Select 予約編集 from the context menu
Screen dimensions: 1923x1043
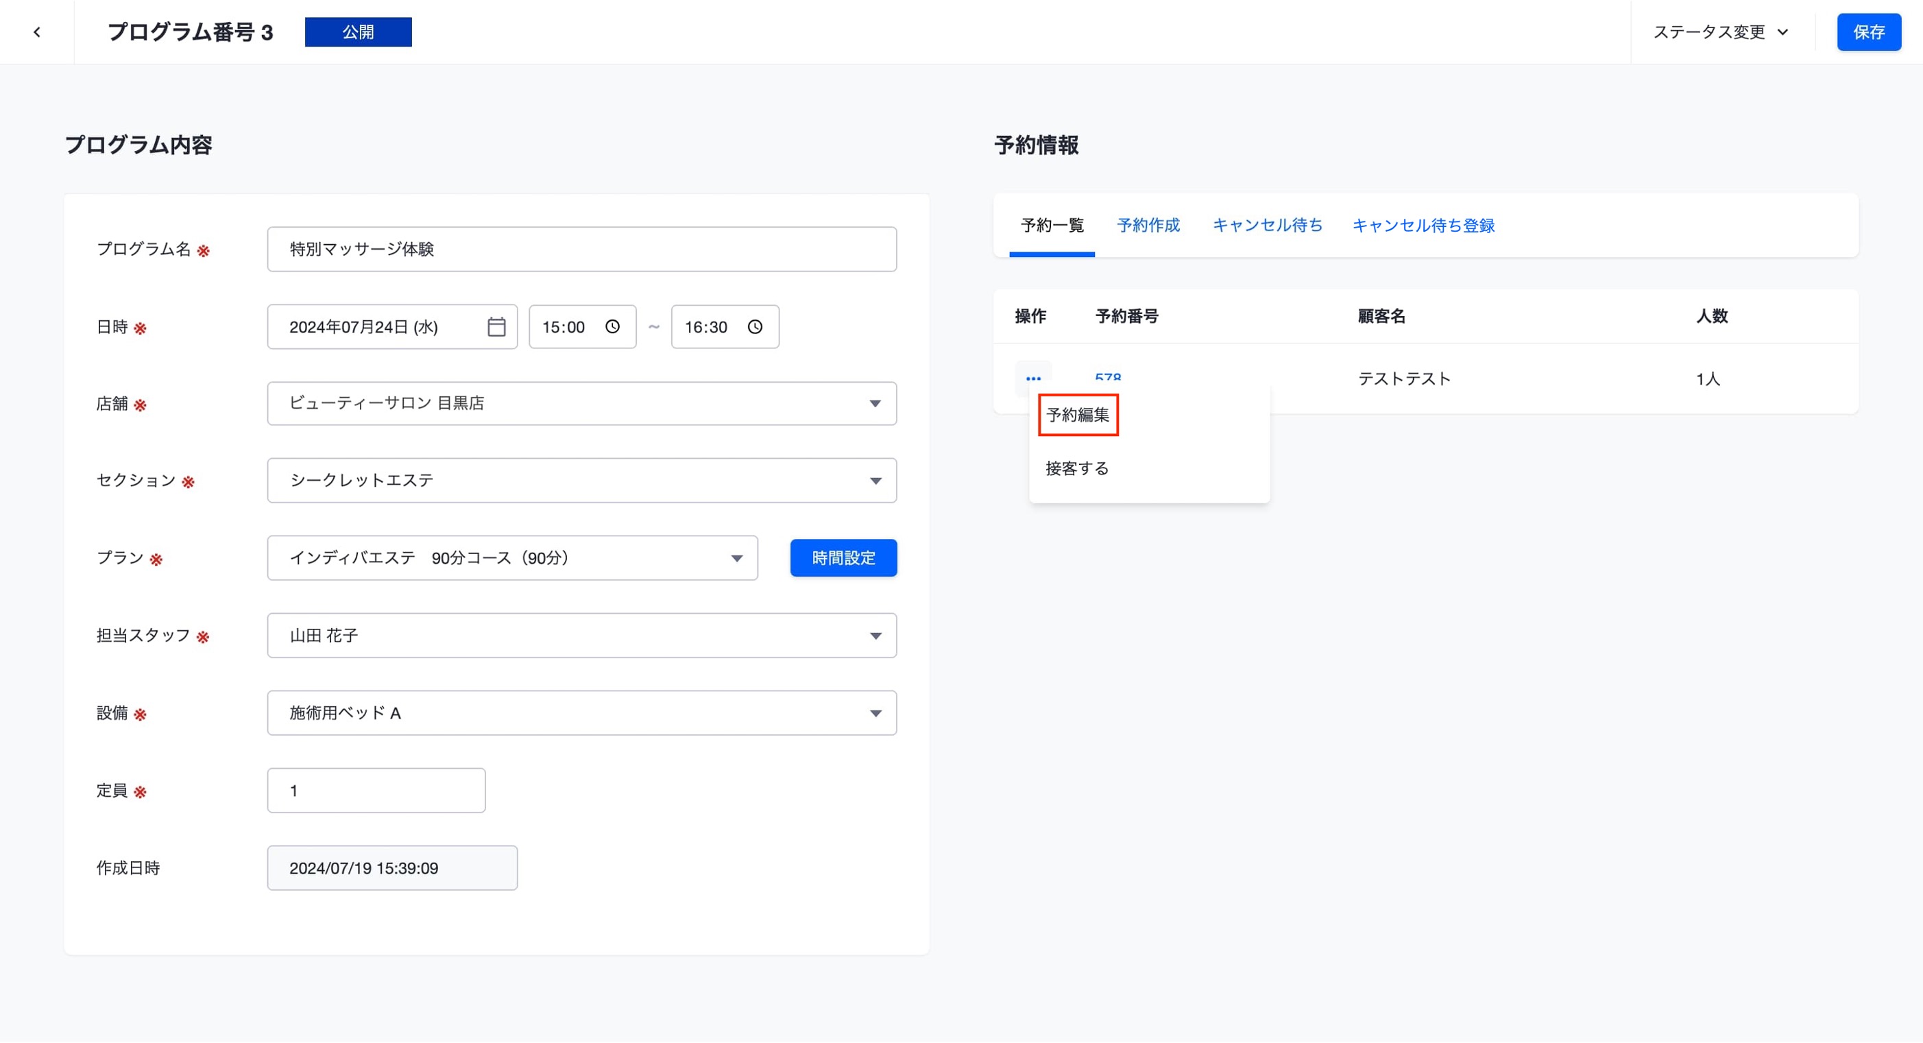point(1078,415)
